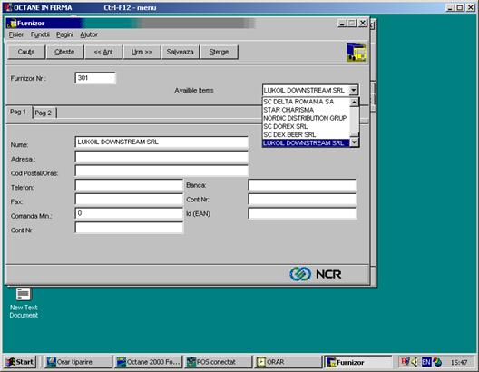Click the Salveaza button
The height and width of the screenshot is (372, 479).
click(x=181, y=52)
